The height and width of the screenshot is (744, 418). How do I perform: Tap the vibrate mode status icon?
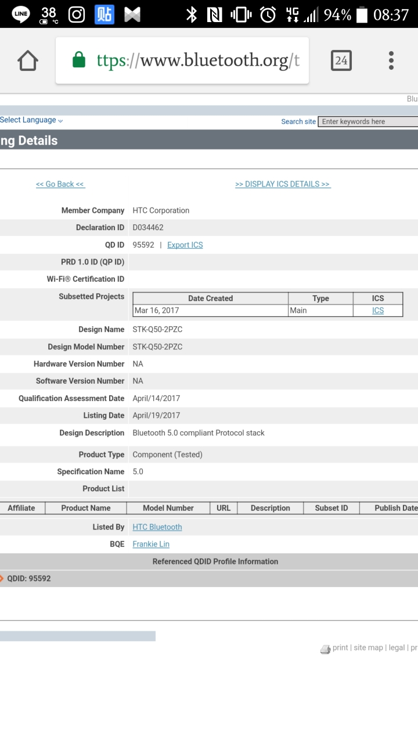pos(242,15)
